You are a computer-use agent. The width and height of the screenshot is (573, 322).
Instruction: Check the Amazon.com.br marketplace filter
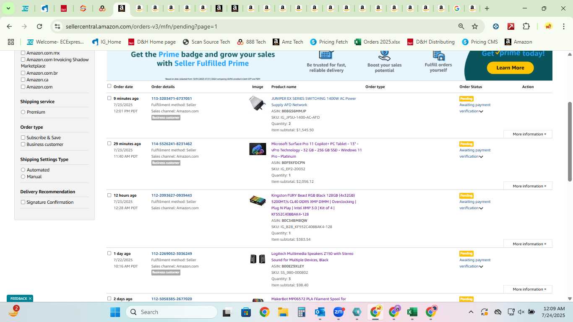point(23,73)
